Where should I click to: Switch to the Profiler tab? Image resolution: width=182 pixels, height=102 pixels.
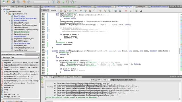[x=30, y=7]
